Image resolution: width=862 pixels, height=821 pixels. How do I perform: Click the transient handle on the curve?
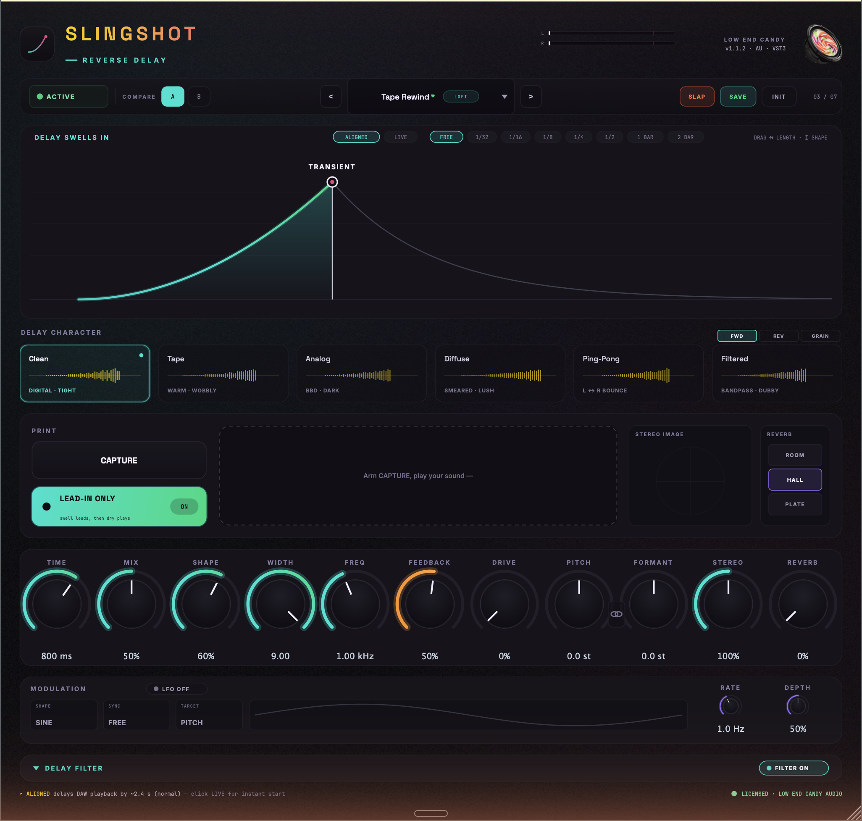pyautogui.click(x=332, y=182)
